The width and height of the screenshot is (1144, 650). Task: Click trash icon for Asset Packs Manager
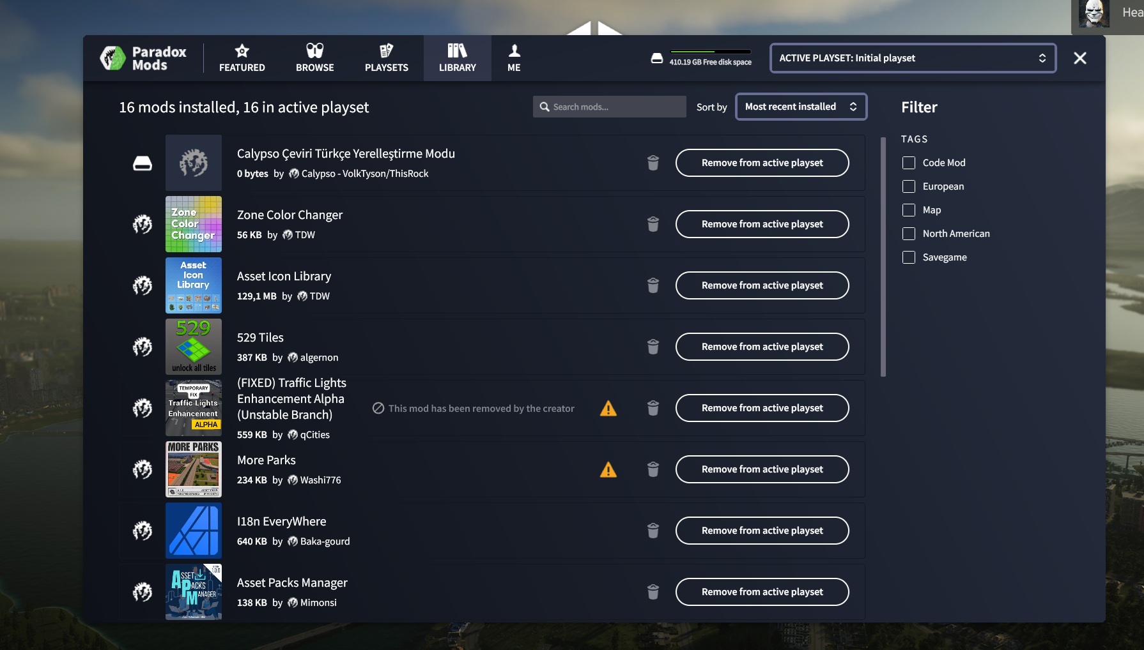[x=653, y=592]
